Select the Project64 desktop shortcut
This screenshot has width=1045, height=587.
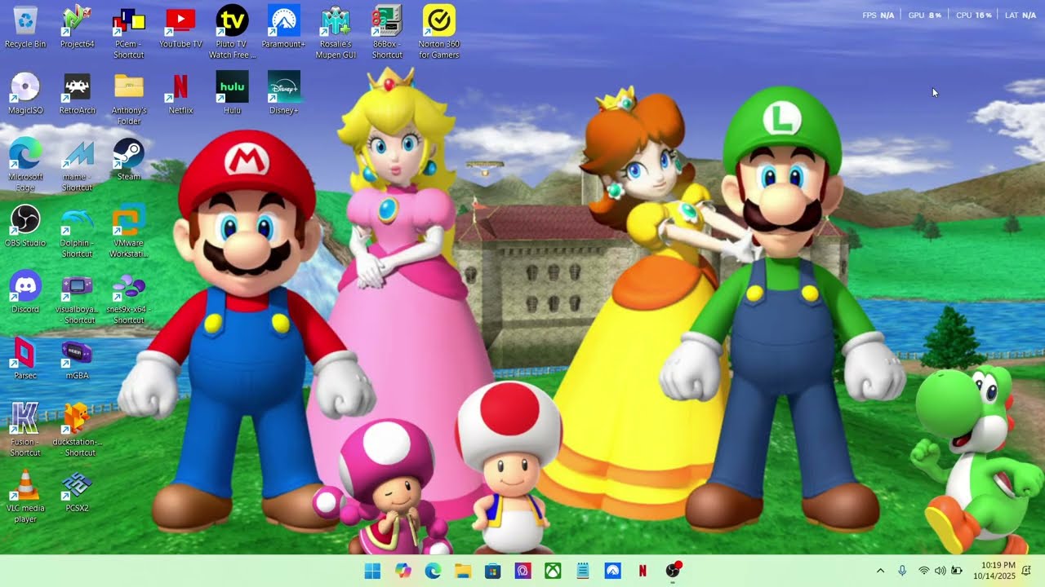pos(77,27)
